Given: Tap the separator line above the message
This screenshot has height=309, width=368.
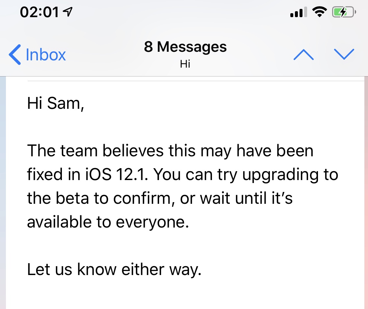Looking at the screenshot, I should click(x=196, y=81).
